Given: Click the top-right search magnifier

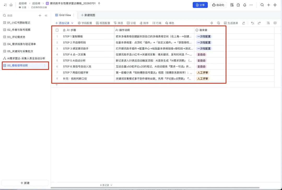Looking at the screenshot, I should (x=262, y=5).
